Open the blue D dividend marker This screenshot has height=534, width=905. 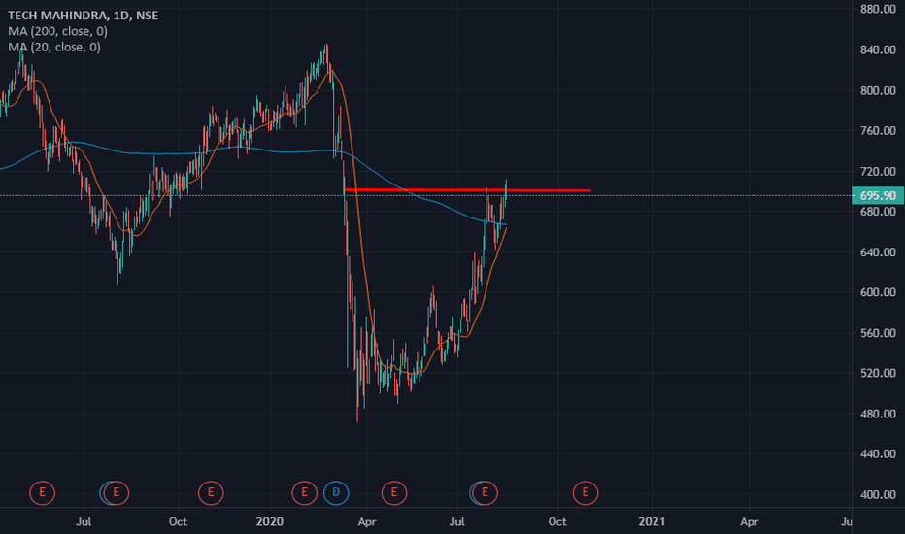pyautogui.click(x=336, y=492)
